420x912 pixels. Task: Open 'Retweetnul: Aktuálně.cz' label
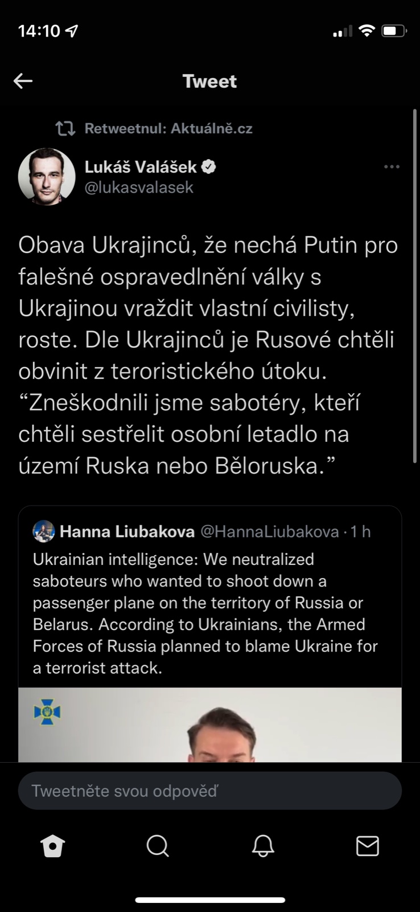pos(168,129)
